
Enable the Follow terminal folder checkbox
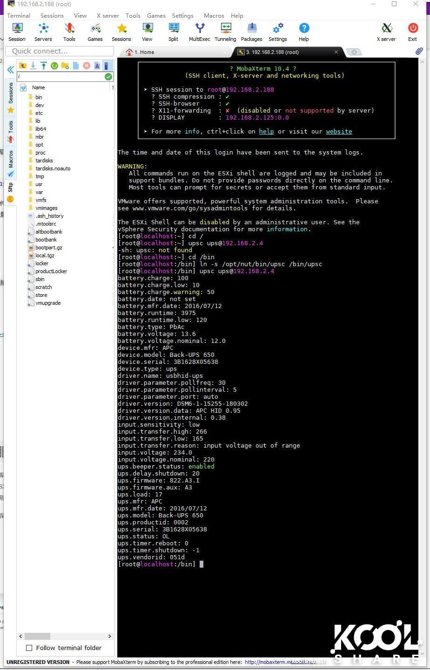point(29,648)
